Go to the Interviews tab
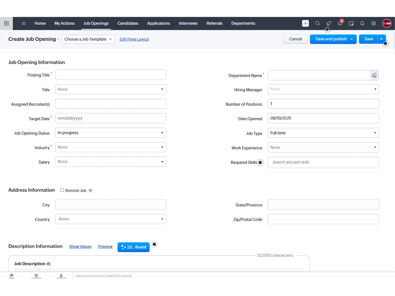Viewport: 395px width, 296px height. tap(188, 23)
